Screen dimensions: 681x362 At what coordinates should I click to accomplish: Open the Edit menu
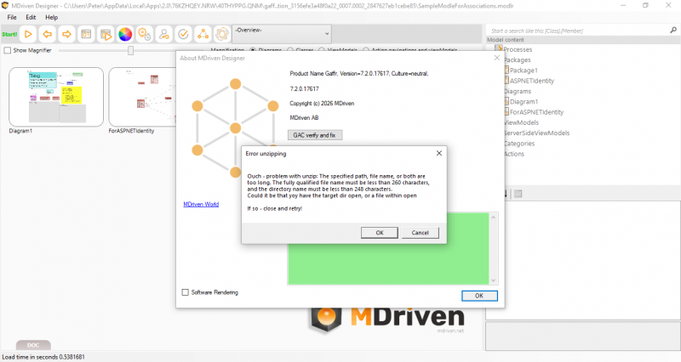(x=31, y=17)
